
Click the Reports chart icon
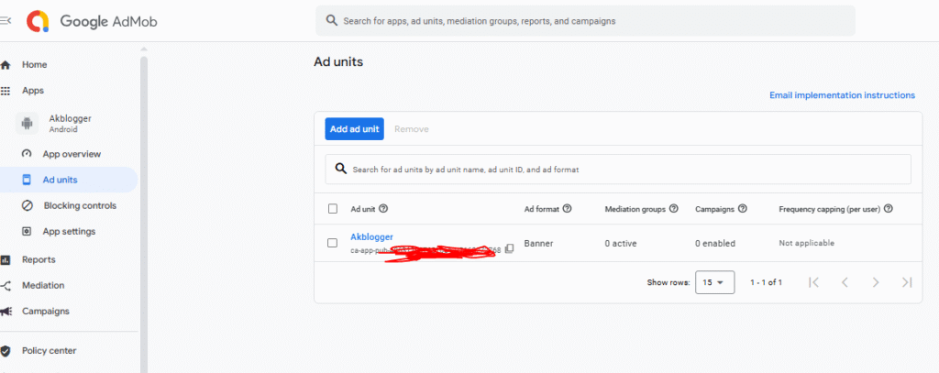pos(6,260)
